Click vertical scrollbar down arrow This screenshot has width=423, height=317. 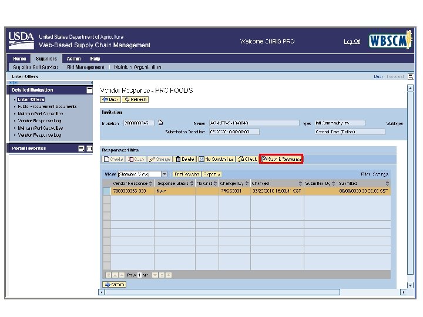coord(410,285)
